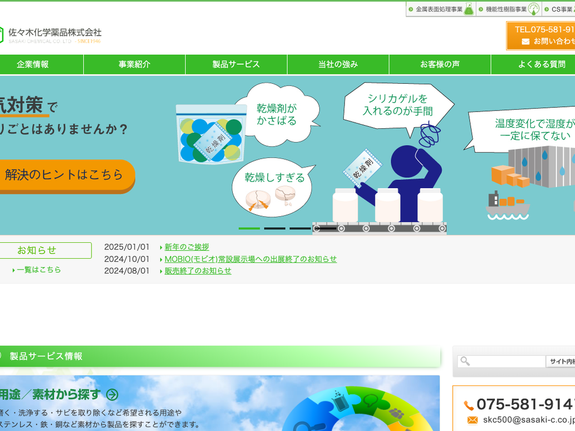Open the MOBIO常設展示場 exhibition end notice link
Screen dimensions: 575x431
tap(251, 259)
